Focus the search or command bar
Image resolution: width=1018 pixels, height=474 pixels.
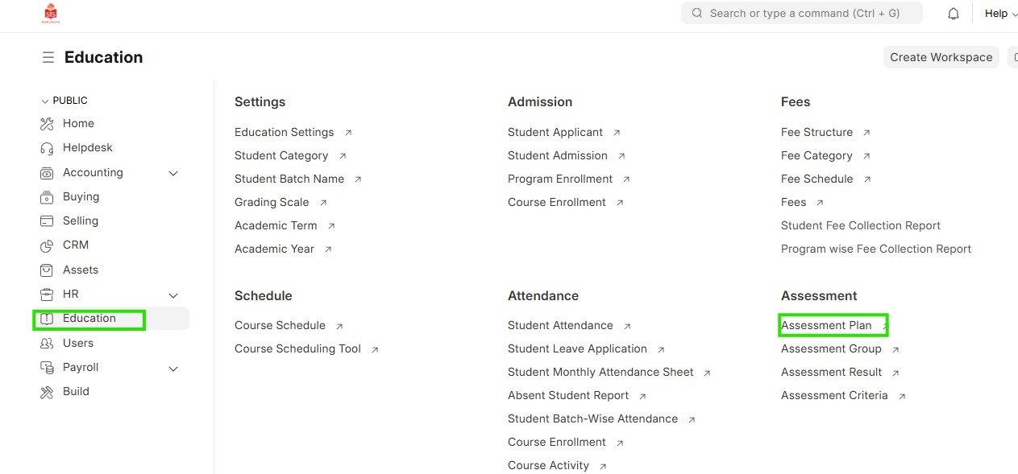click(802, 14)
